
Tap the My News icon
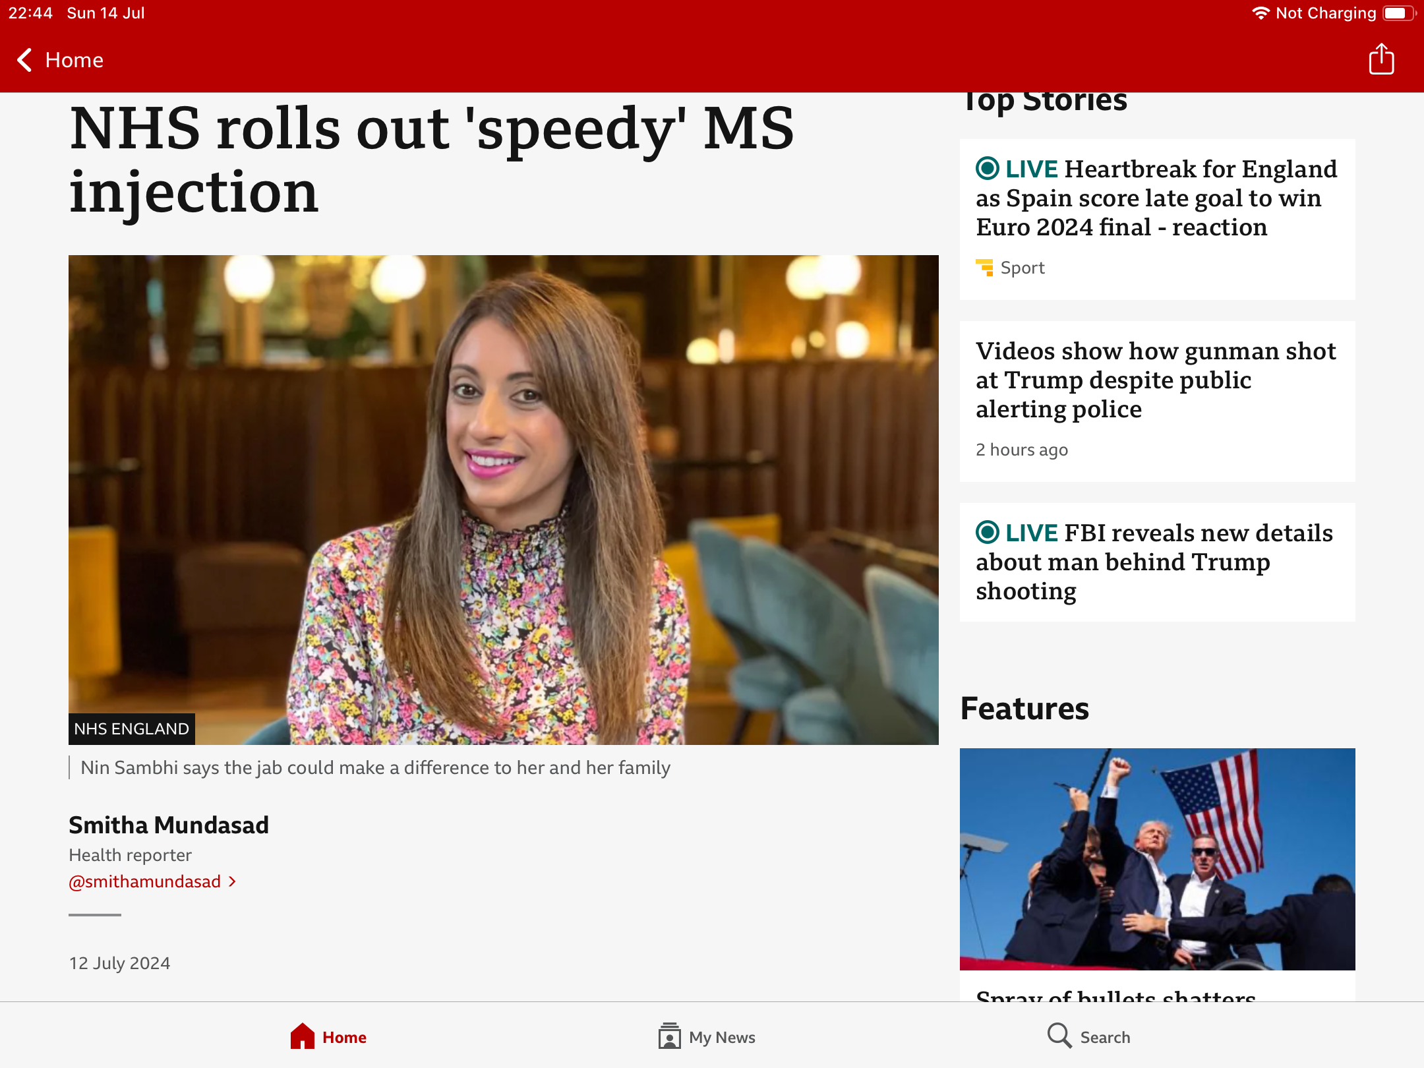(669, 1036)
